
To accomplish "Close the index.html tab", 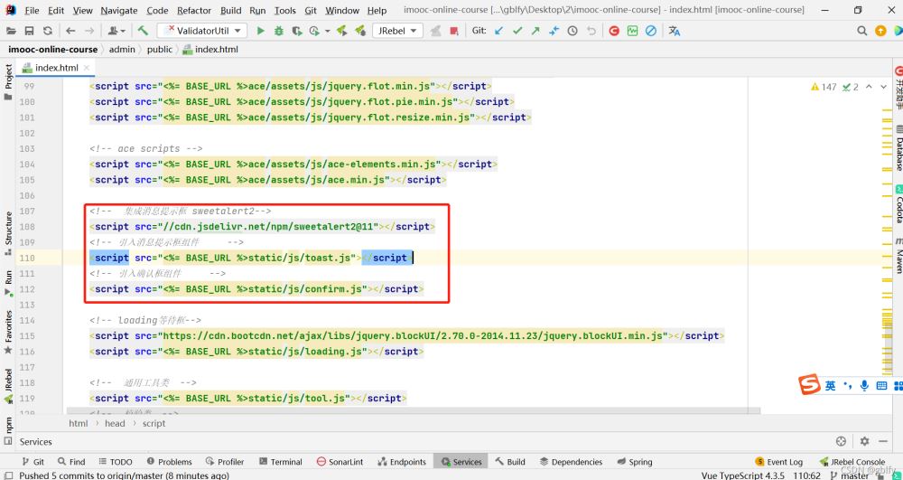I will [87, 68].
